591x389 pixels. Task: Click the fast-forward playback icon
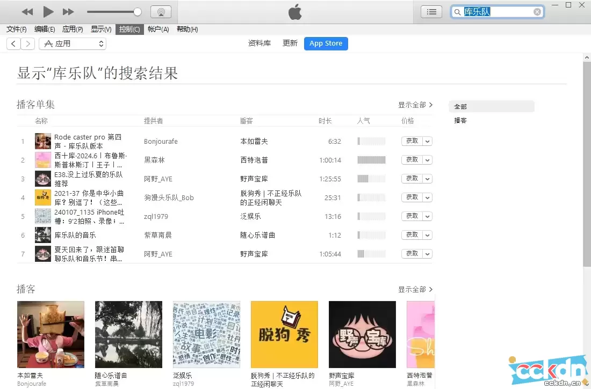68,11
